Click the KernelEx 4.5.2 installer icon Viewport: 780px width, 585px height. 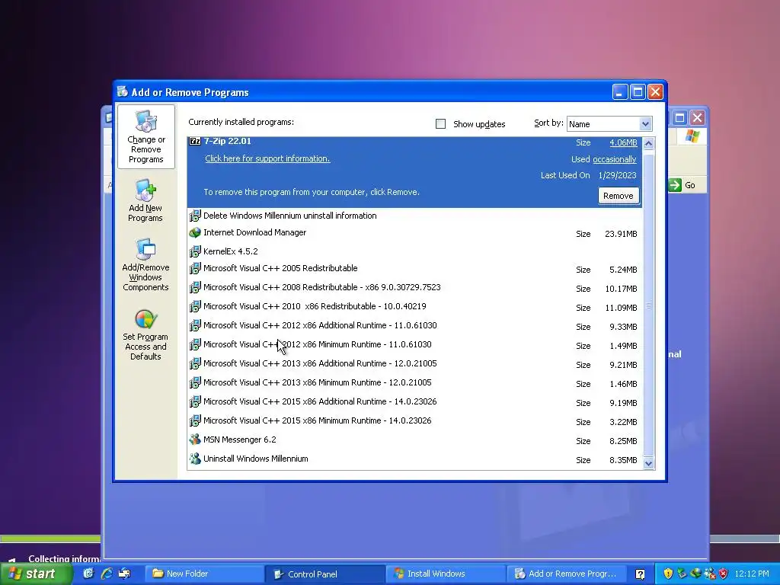tap(195, 251)
